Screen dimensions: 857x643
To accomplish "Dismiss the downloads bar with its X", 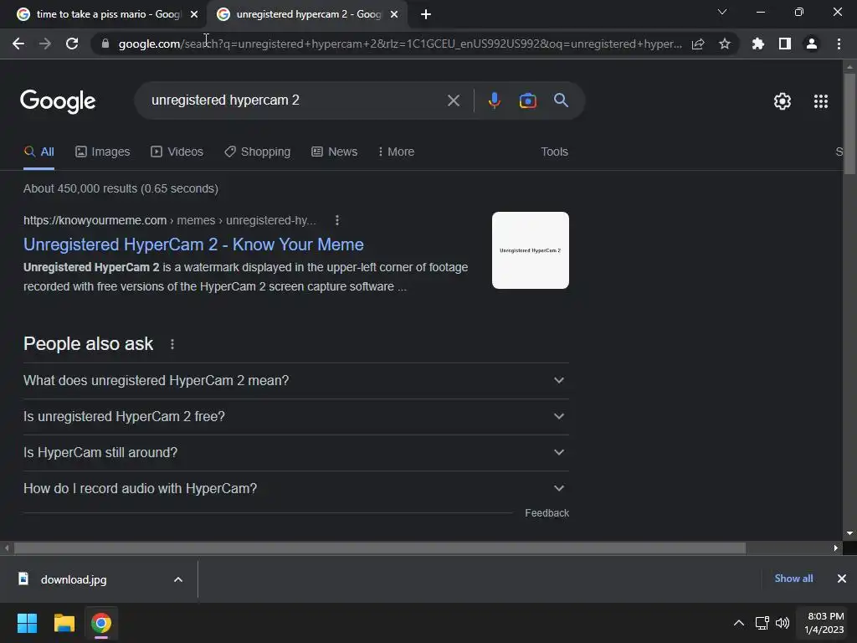I will [842, 579].
